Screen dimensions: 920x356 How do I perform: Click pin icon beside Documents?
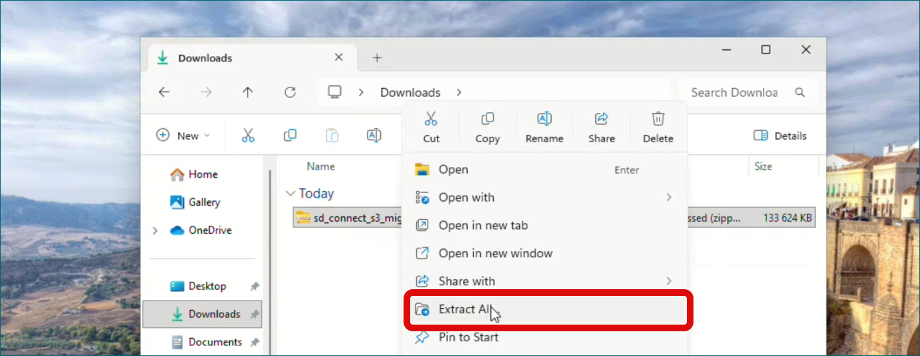tap(254, 342)
